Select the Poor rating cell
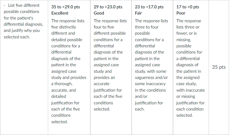 pos(191,67)
